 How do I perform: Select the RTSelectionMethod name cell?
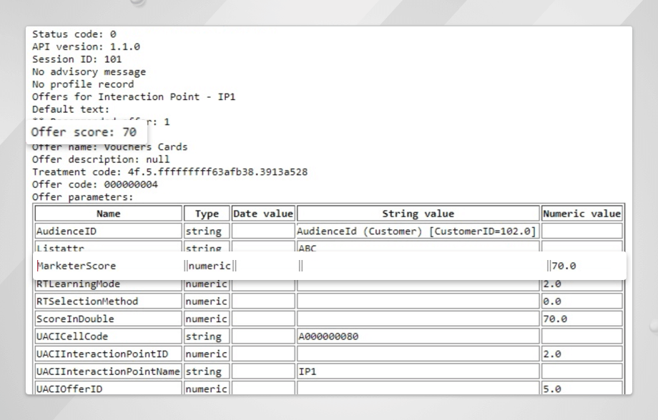pos(108,301)
